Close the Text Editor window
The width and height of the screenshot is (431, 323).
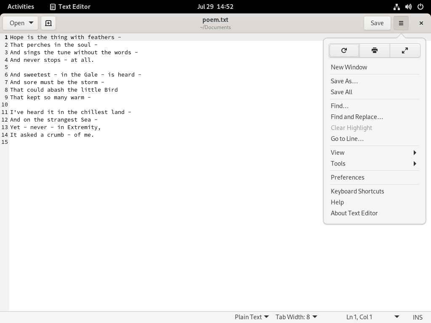(421, 23)
